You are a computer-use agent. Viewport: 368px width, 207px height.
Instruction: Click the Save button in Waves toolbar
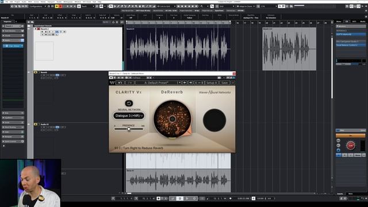(225, 83)
